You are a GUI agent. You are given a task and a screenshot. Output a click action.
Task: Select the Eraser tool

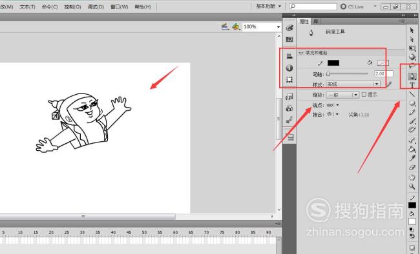click(x=412, y=168)
